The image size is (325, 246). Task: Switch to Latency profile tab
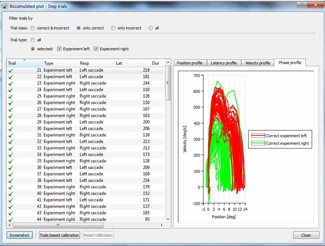pos(224,63)
